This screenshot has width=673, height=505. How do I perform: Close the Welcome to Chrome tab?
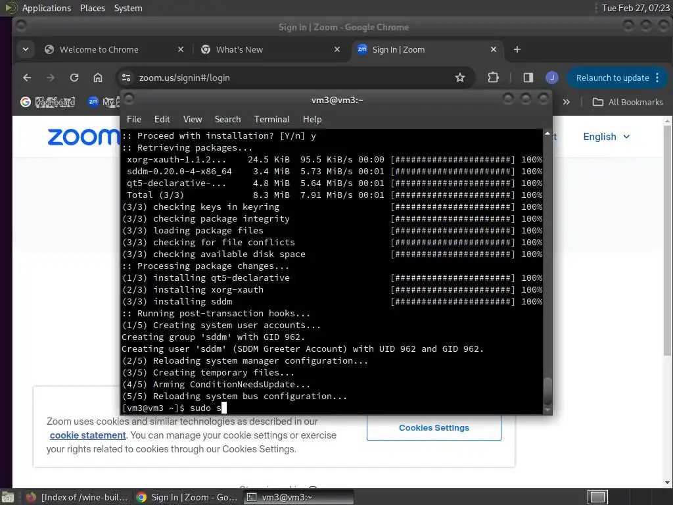click(181, 49)
